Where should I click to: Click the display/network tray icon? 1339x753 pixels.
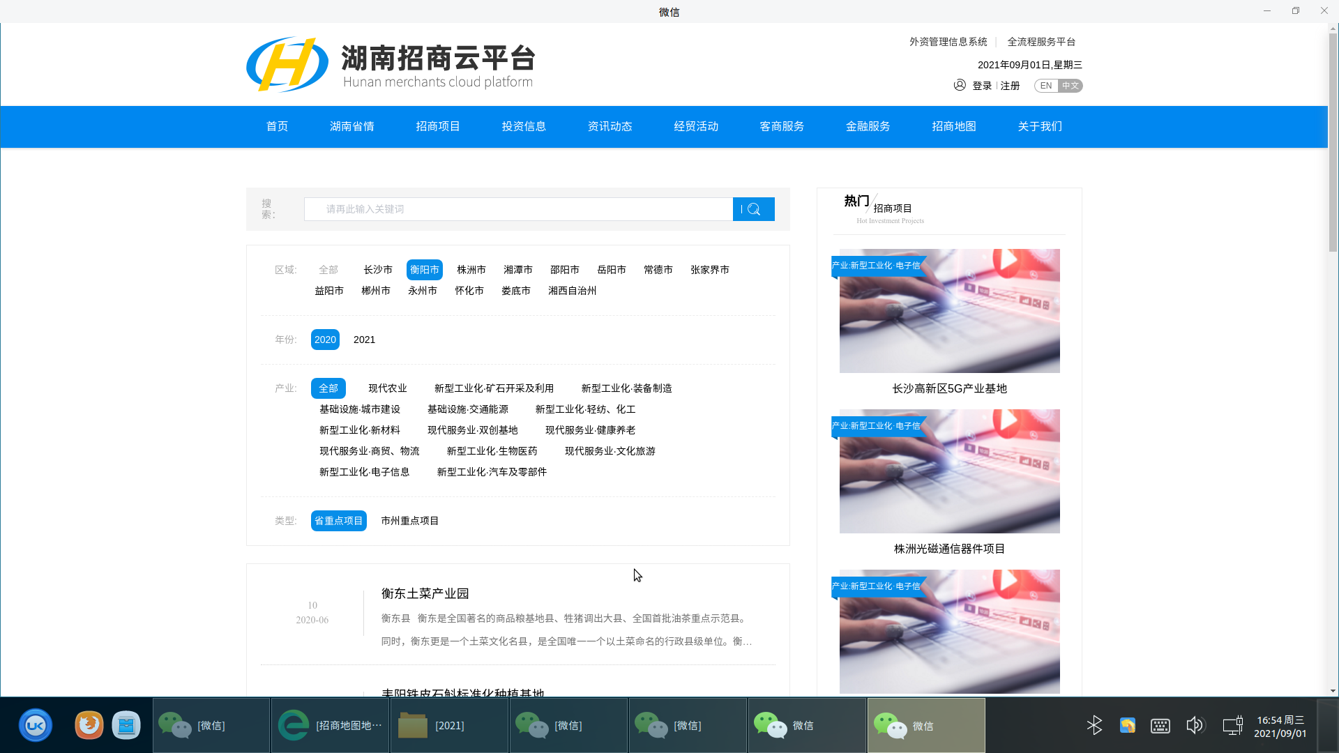(x=1232, y=726)
